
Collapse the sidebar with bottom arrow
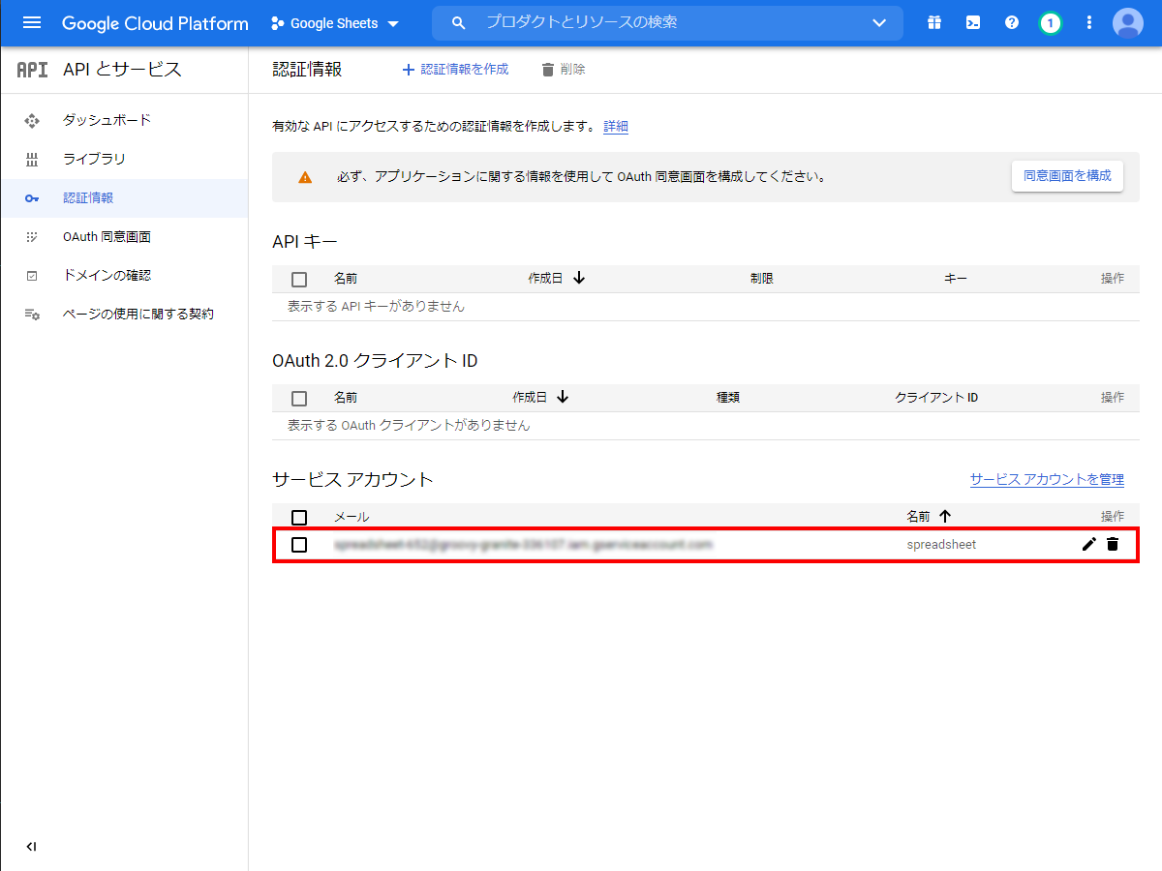coord(32,847)
